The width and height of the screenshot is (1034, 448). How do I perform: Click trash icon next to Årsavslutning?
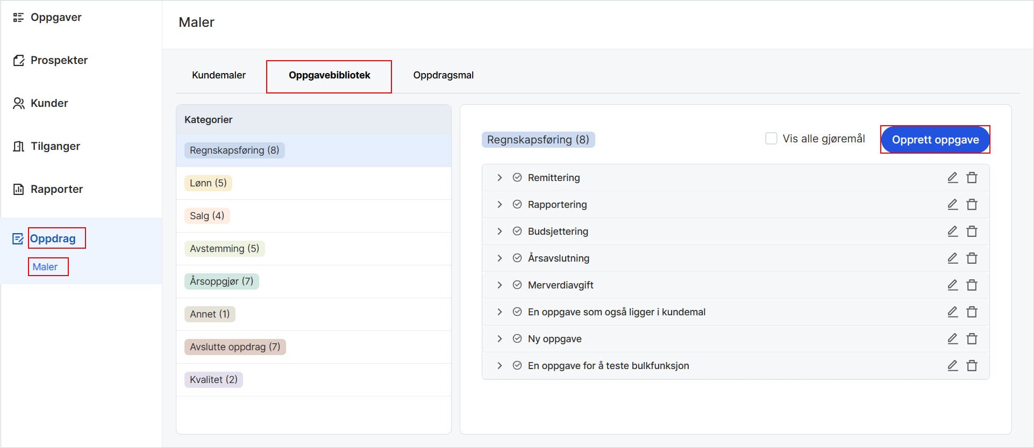point(972,258)
